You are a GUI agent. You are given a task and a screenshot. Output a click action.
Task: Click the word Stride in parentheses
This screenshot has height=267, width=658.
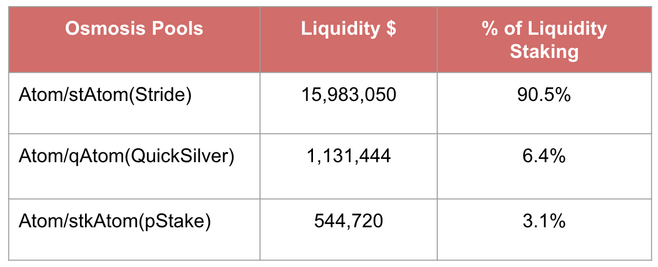[x=163, y=95]
